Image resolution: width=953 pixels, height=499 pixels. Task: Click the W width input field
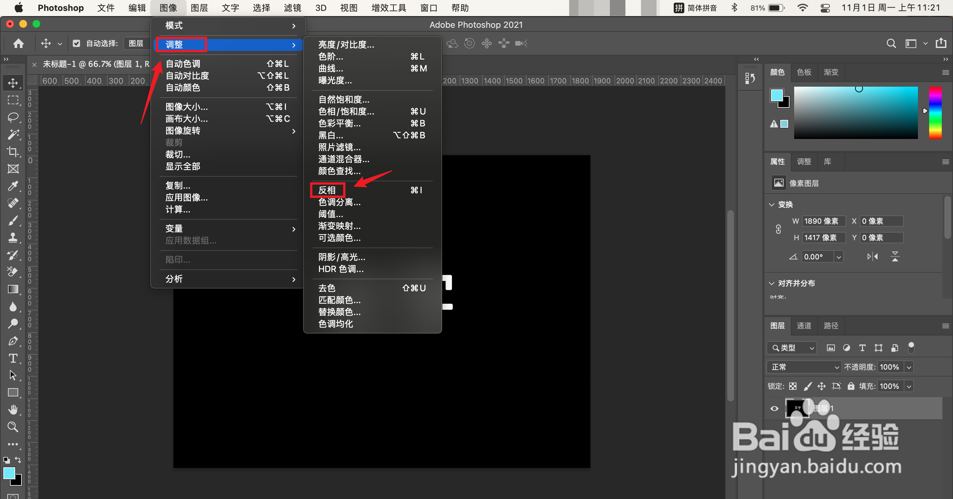(824, 221)
